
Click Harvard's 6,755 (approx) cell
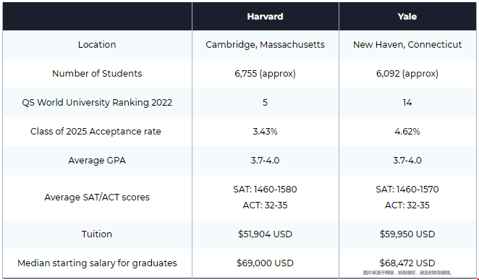[265, 74]
